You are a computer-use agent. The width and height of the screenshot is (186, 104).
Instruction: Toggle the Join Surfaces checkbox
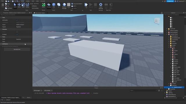click(x=31, y=8)
